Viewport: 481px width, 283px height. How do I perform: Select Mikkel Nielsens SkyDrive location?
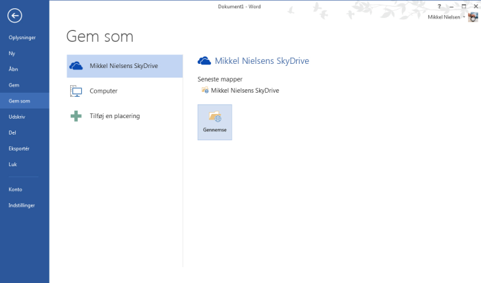coord(125,66)
